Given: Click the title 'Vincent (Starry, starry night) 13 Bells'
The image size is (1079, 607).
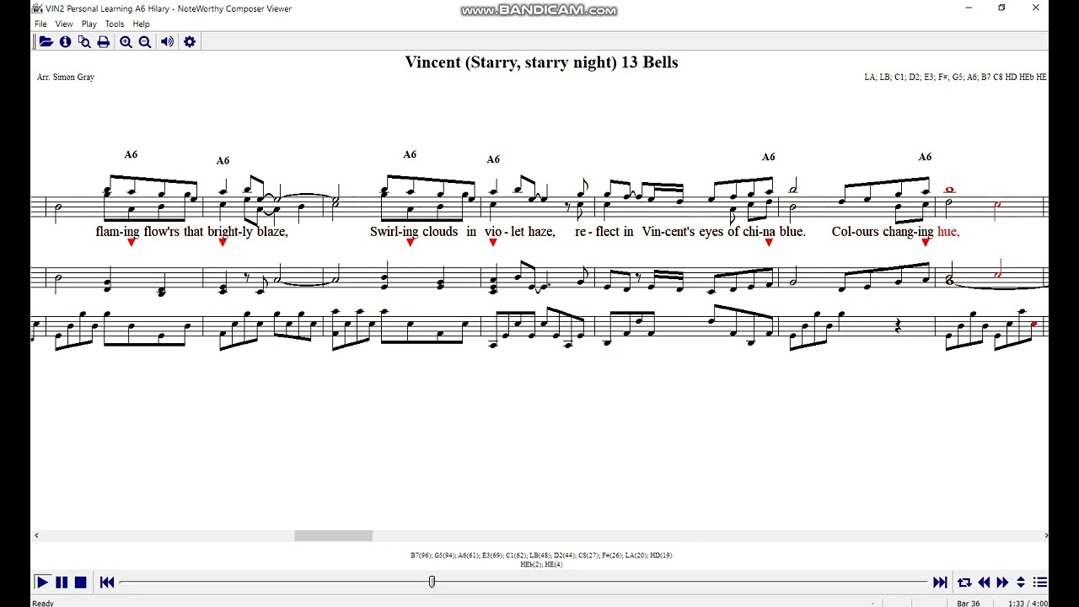Looking at the screenshot, I should [541, 62].
